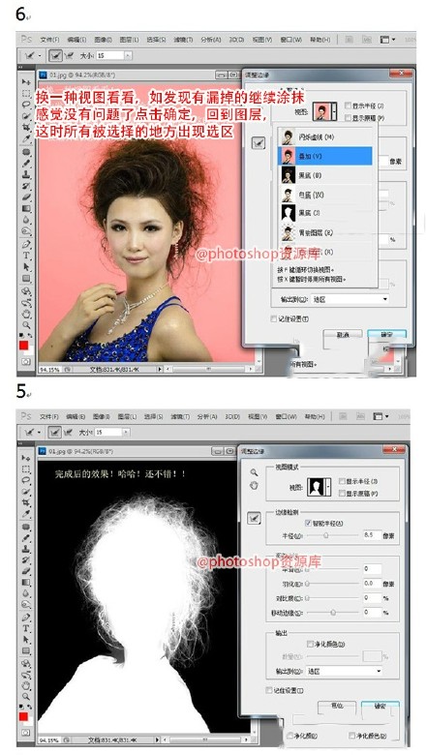Select Lasso tool beside the pink portrait canvas
The width and height of the screenshot is (426, 755).
pos(26,104)
